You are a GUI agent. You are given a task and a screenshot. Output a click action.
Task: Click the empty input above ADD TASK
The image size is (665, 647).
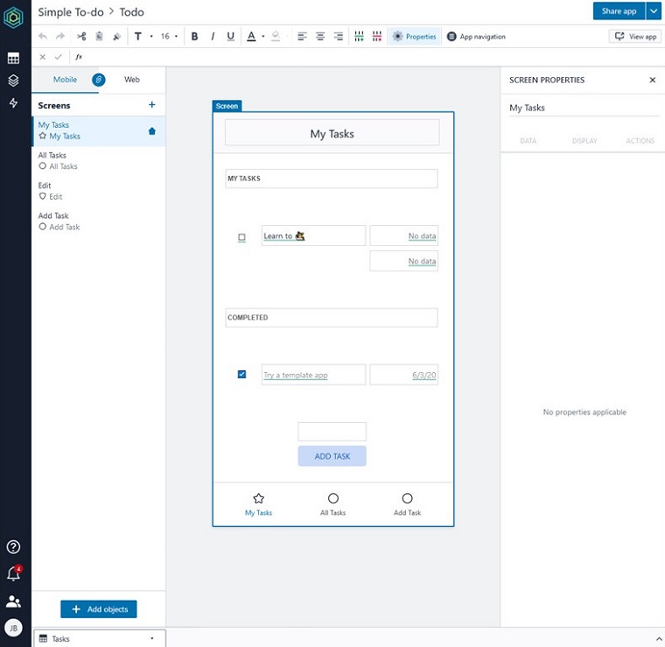pyautogui.click(x=332, y=432)
